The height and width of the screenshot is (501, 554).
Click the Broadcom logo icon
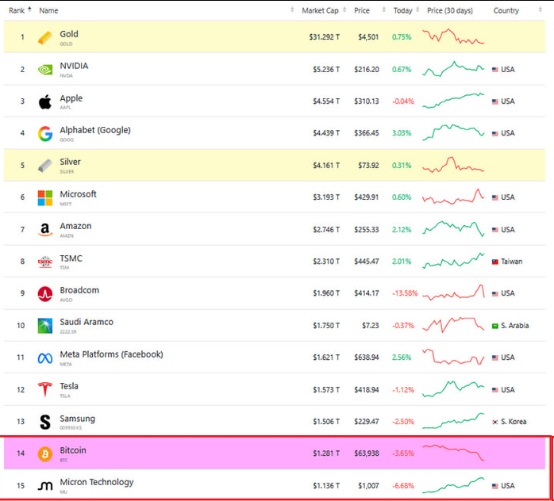point(45,294)
